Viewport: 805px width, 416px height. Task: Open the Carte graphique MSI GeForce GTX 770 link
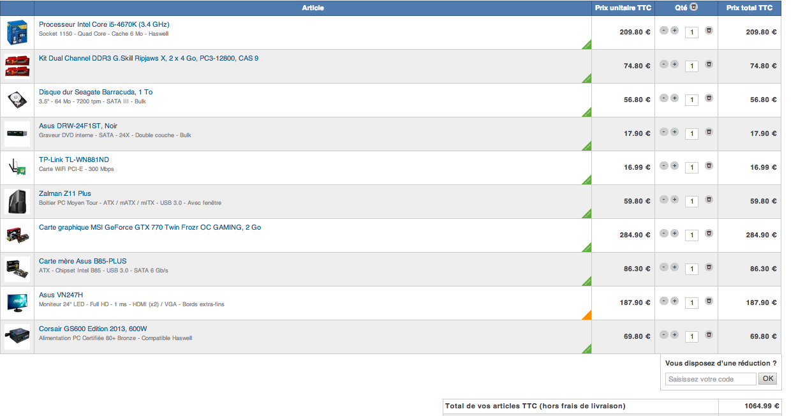pos(150,227)
